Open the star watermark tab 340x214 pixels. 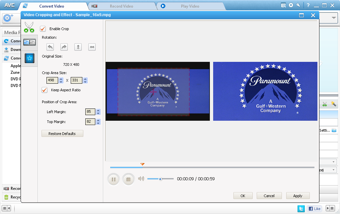pyautogui.click(x=30, y=58)
